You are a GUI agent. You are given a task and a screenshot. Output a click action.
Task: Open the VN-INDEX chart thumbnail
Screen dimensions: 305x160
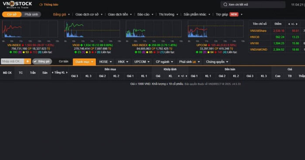30,29
